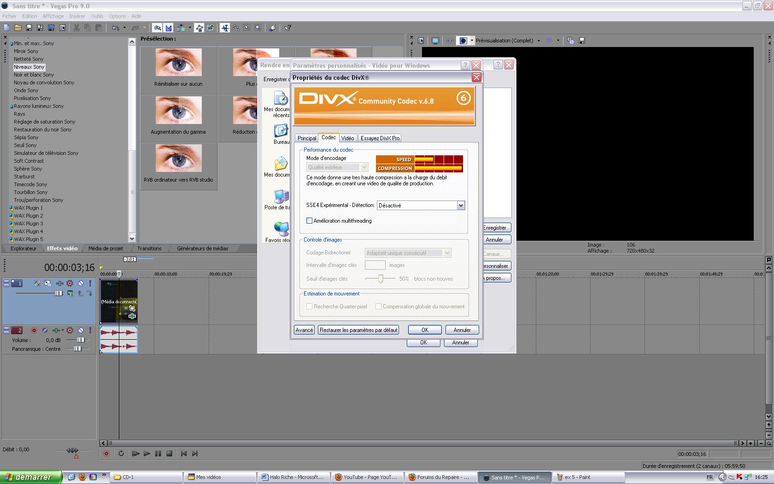Expand the Prévisualisation quality dropdown
The width and height of the screenshot is (774, 484).
(x=539, y=41)
